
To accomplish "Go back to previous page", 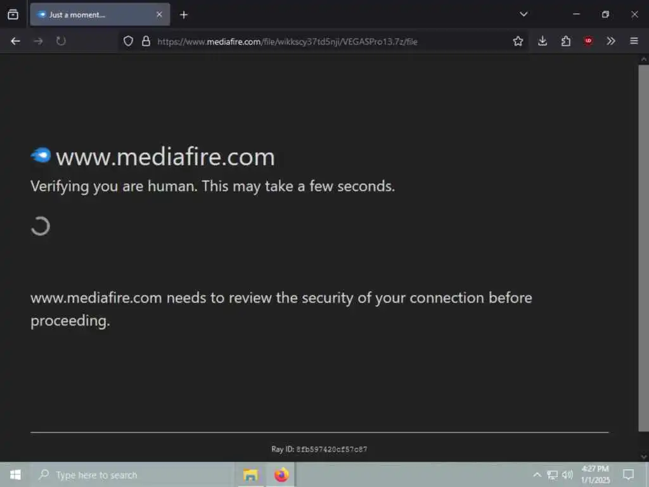I will pyautogui.click(x=15, y=41).
